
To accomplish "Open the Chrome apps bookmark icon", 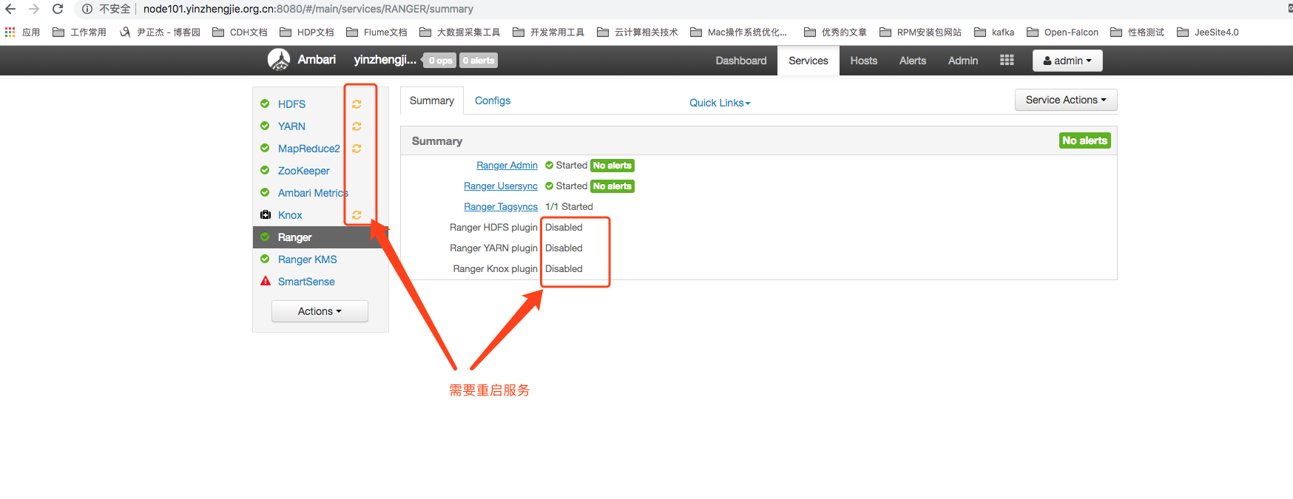I will tap(10, 32).
